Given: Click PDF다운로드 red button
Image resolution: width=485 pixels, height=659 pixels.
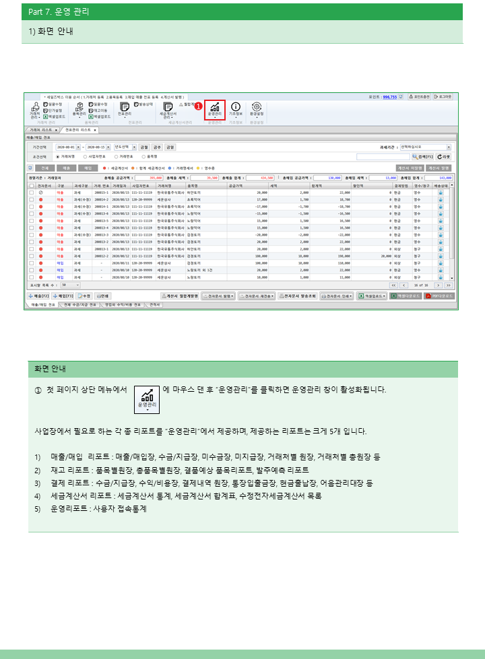Looking at the screenshot, I should click(x=439, y=296).
